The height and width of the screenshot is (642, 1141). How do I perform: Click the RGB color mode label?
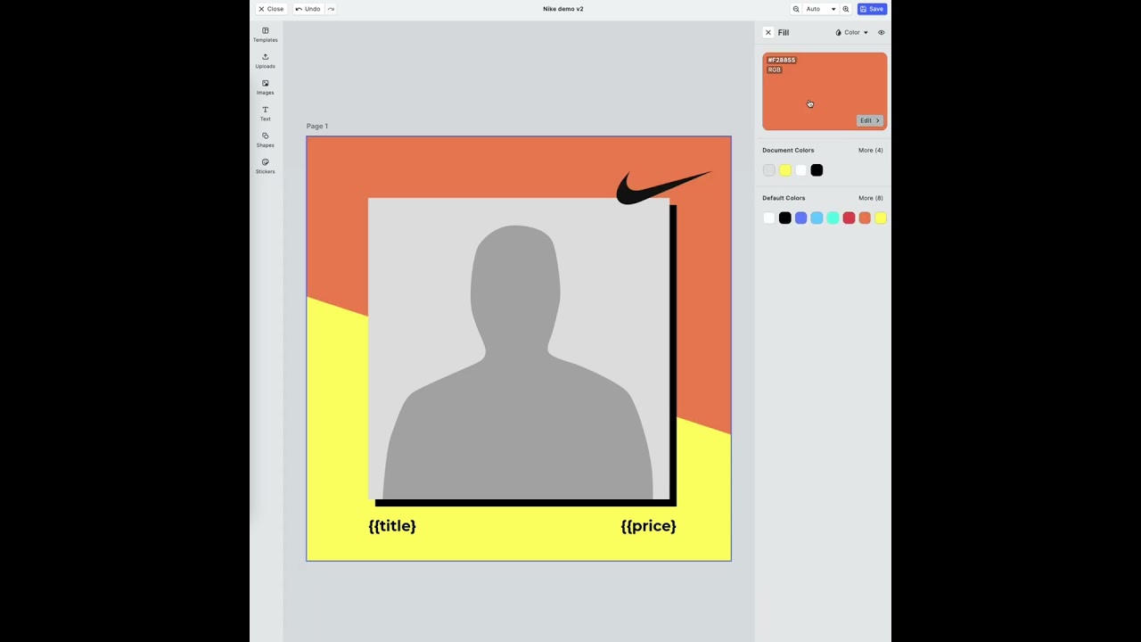[774, 70]
